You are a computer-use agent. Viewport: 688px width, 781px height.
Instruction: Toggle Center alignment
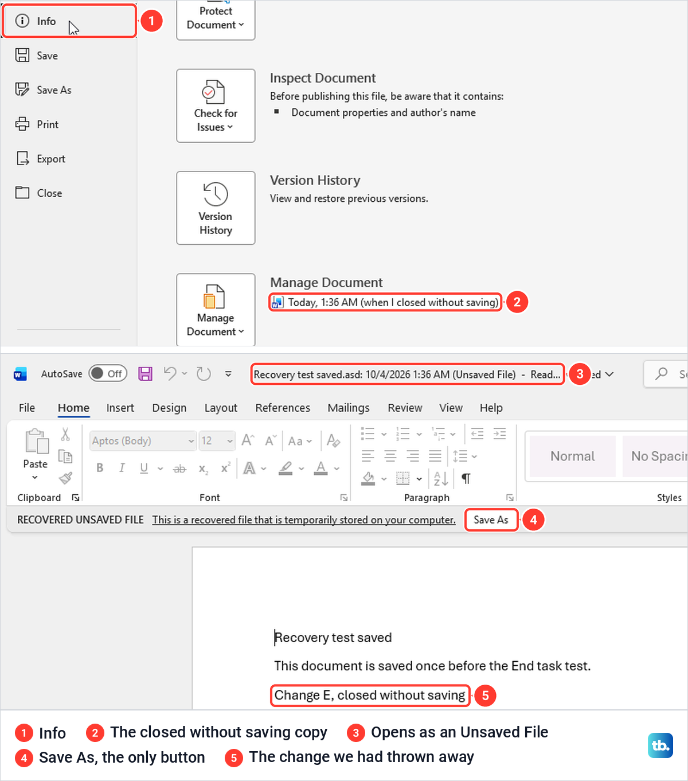(390, 456)
